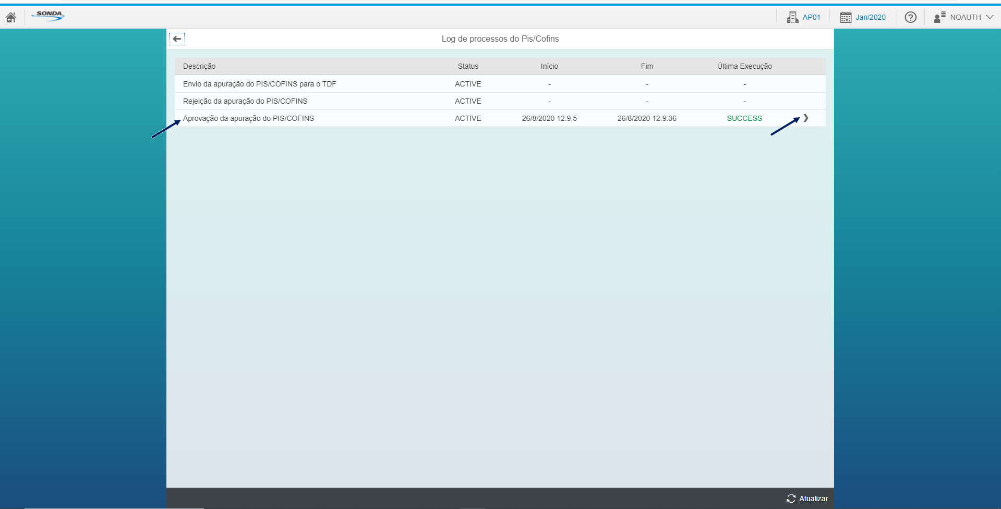Click ACTIVE status in the Aprovação row
The width and height of the screenshot is (1001, 509).
click(x=468, y=118)
